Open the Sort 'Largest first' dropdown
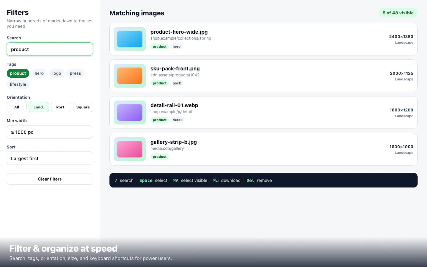The width and height of the screenshot is (427, 267). [x=50, y=158]
